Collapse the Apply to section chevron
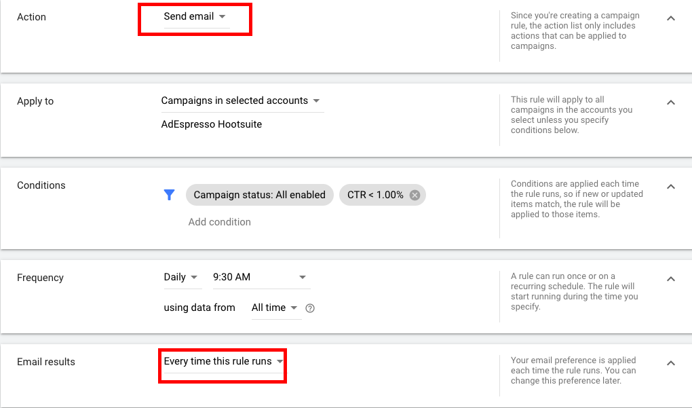This screenshot has height=408, width=692. pos(671,103)
